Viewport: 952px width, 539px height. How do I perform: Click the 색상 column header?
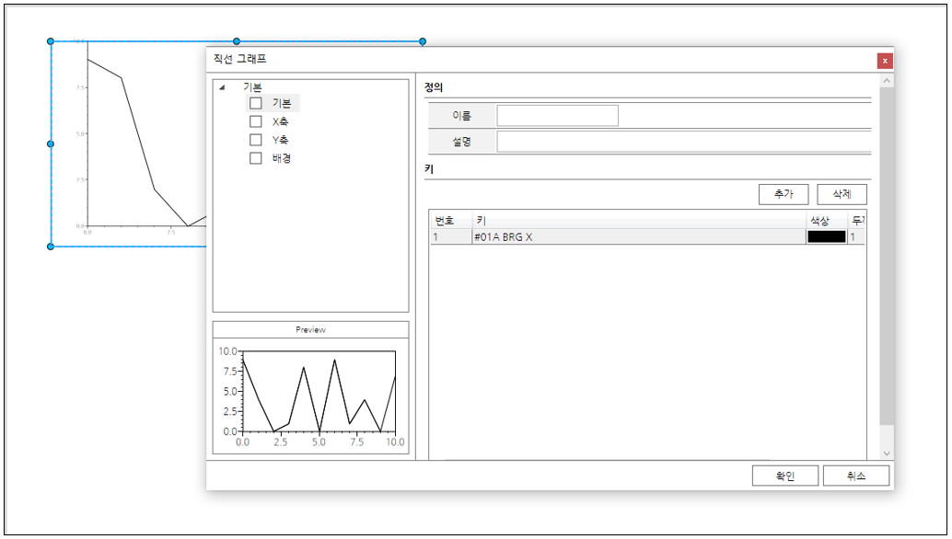click(826, 220)
